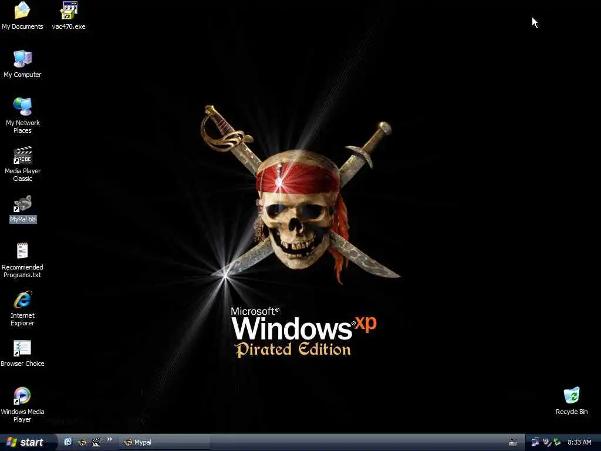
Task: Click the Safely Remove Hardware tray icon
Action: click(557, 442)
